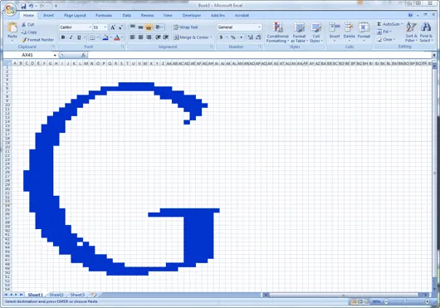
Task: Click Delete cells button
Action: [x=349, y=32]
